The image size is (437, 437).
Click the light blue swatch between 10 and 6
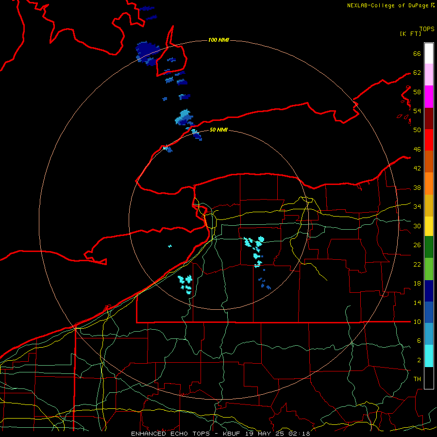click(429, 334)
